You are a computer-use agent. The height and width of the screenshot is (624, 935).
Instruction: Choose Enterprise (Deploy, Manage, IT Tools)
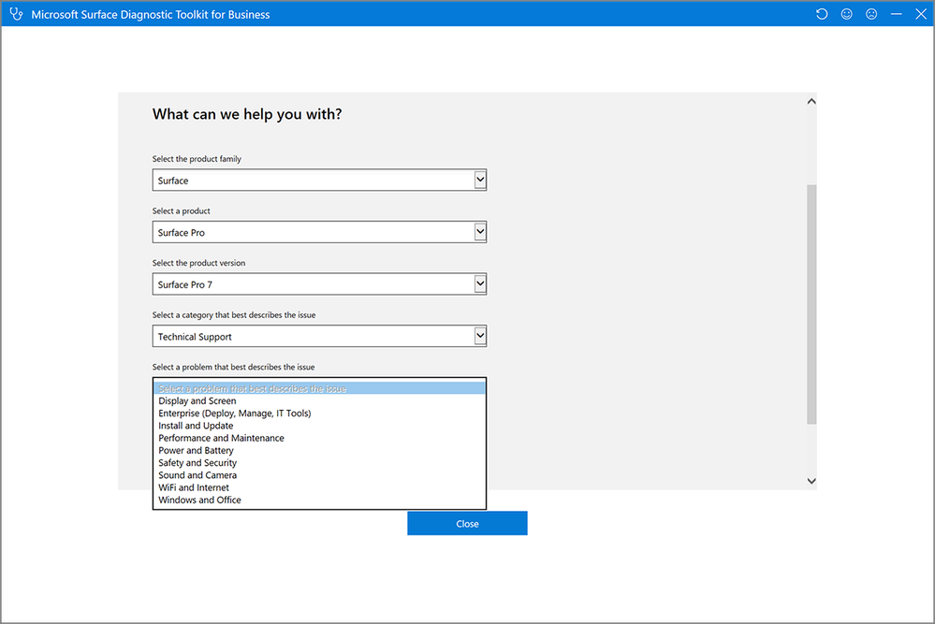[x=235, y=414]
